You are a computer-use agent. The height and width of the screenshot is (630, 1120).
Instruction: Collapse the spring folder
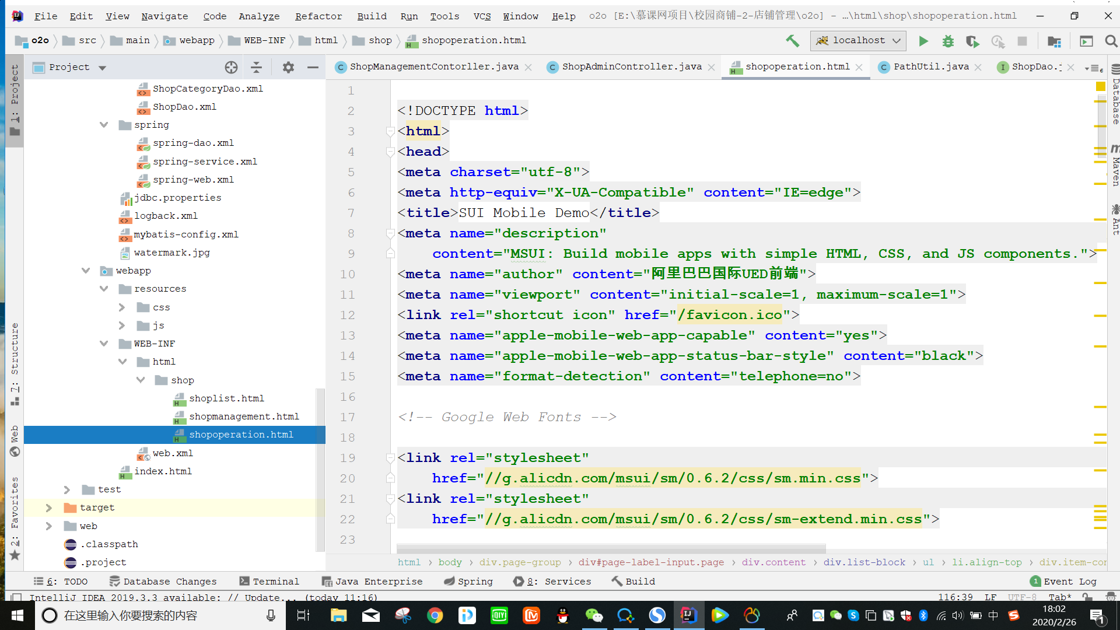(104, 125)
